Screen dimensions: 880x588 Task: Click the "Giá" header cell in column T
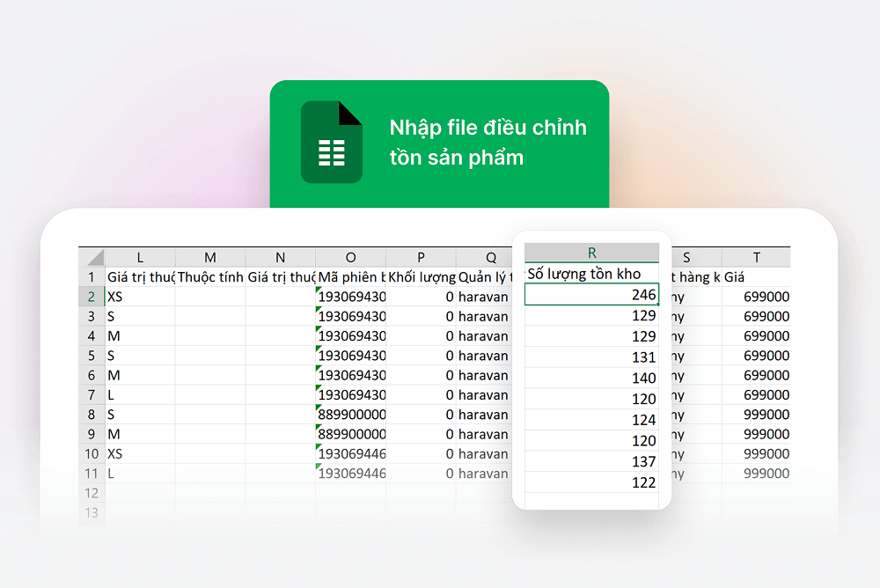tap(756, 277)
